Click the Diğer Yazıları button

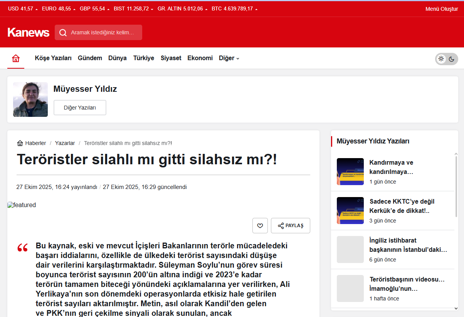click(x=80, y=108)
